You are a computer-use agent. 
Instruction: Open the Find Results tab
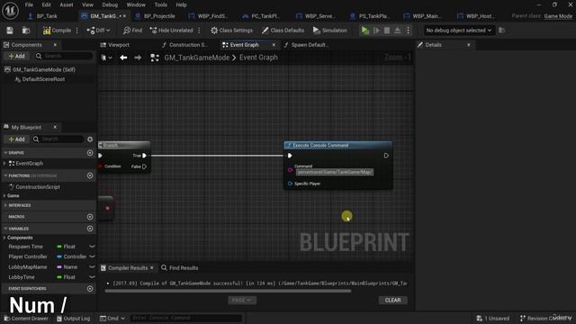coord(180,268)
